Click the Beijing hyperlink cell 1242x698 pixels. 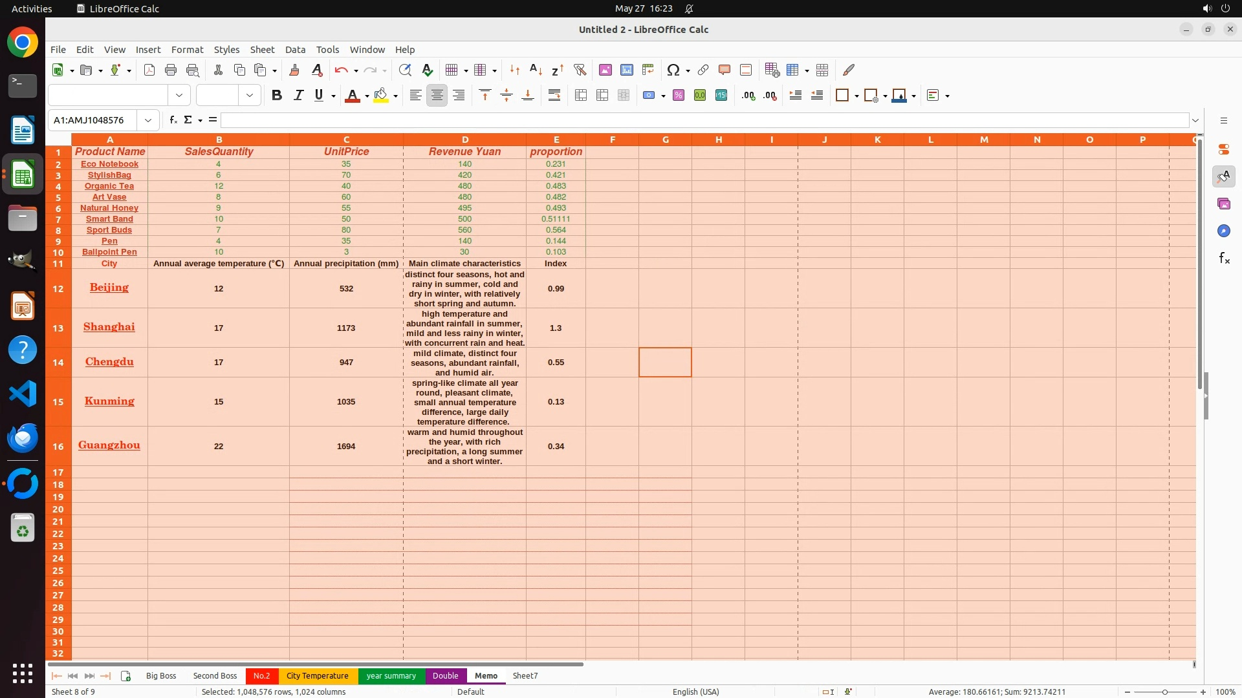109,288
